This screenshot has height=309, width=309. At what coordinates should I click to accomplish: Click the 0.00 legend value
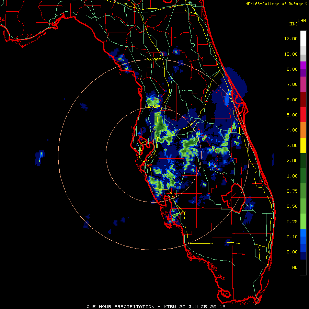[292, 252]
